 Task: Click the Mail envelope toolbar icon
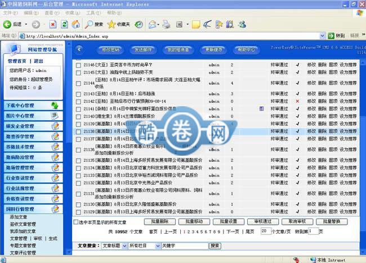tap(152, 24)
